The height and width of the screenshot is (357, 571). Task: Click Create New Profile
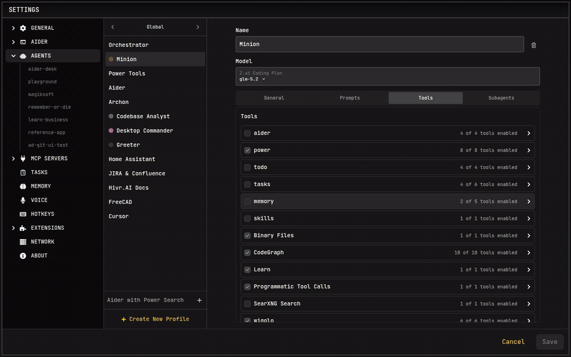[155, 319]
